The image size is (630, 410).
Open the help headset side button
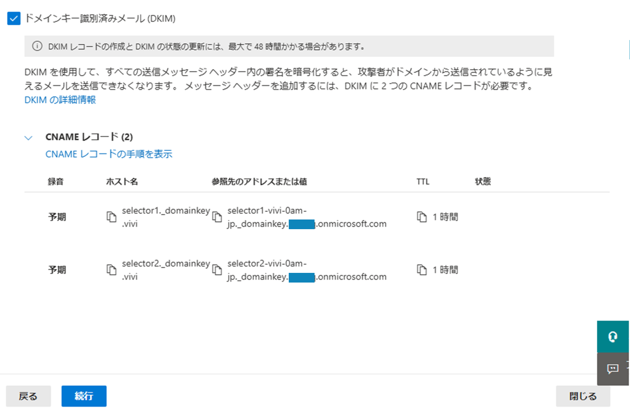[x=613, y=337]
